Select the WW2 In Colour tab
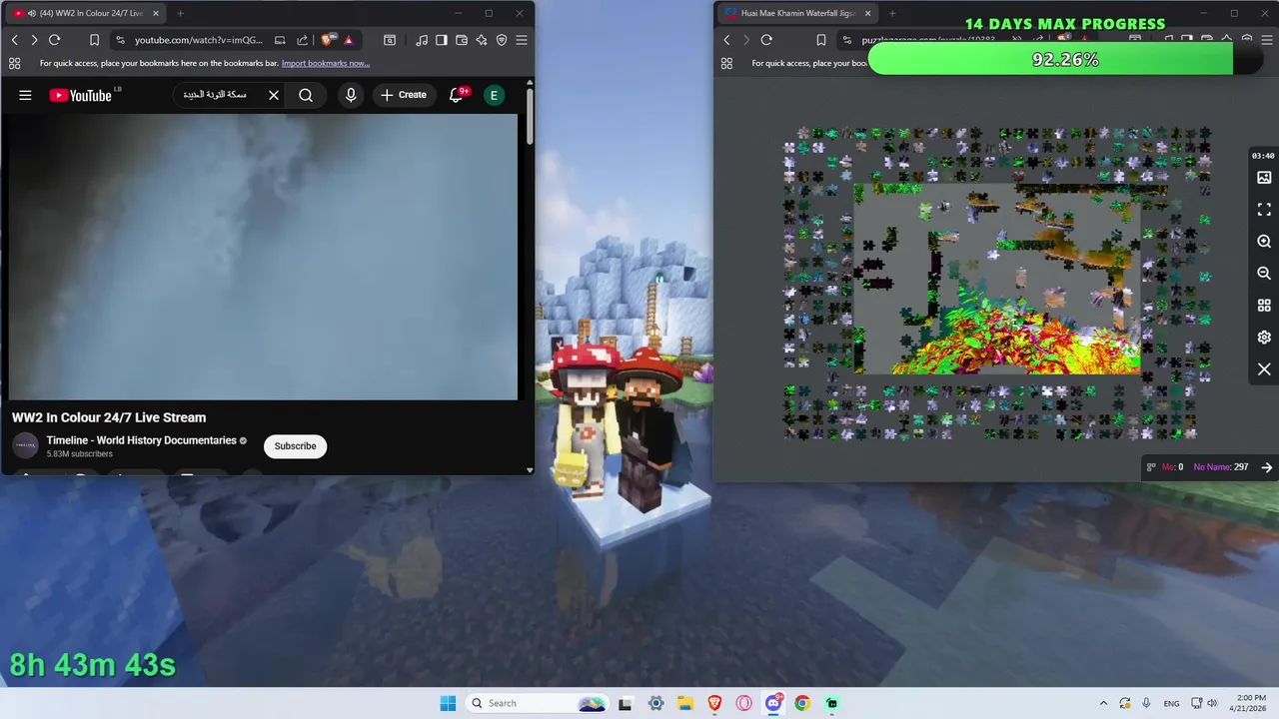 coord(85,13)
